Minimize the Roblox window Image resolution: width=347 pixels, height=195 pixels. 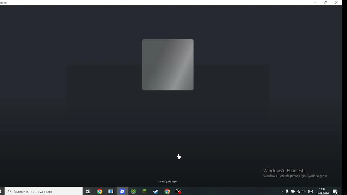click(x=315, y=3)
